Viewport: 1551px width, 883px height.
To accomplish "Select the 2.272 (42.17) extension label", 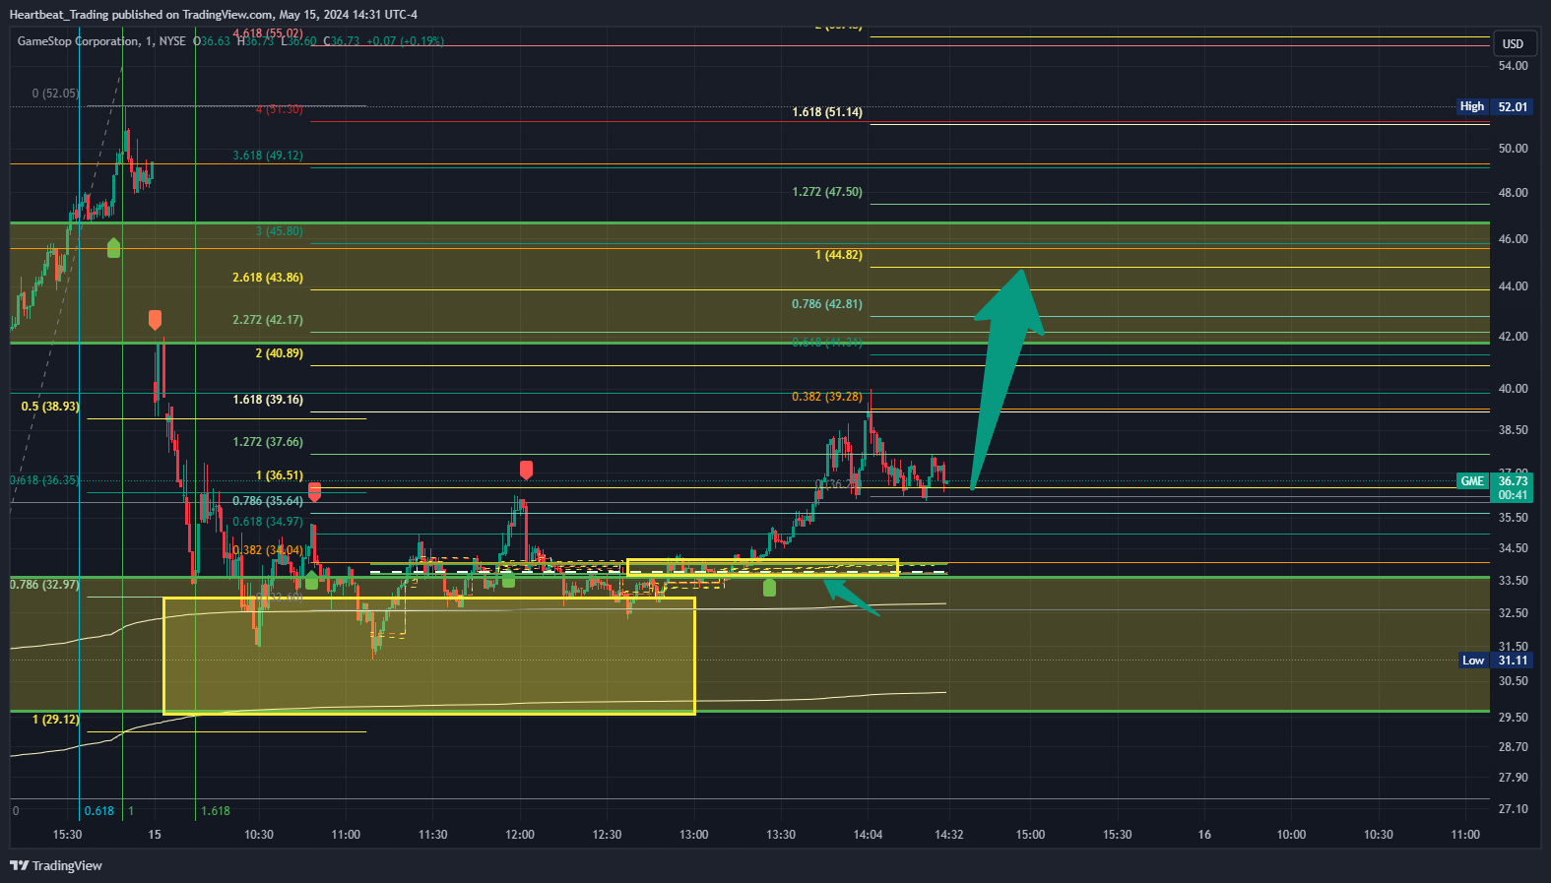I will [x=267, y=320].
